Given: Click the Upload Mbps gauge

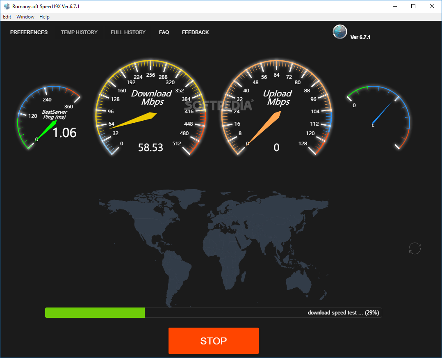Looking at the screenshot, I should (x=276, y=108).
